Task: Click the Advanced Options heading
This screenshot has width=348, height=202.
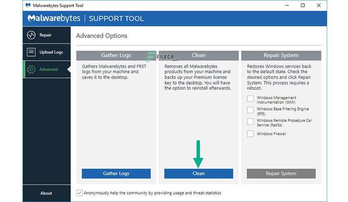Action: [102, 36]
